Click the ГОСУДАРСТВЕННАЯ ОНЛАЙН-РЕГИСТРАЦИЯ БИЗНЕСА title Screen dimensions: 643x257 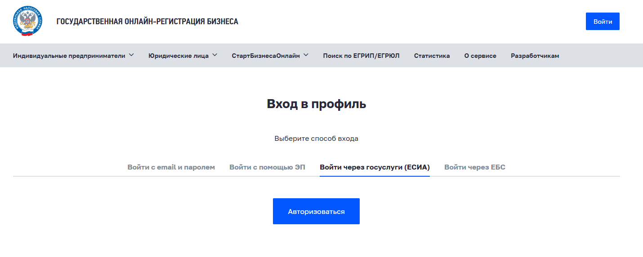click(x=147, y=22)
